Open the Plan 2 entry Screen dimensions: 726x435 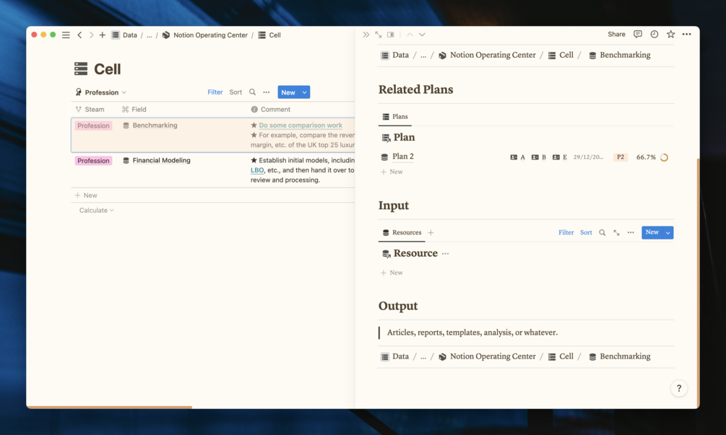coord(403,157)
